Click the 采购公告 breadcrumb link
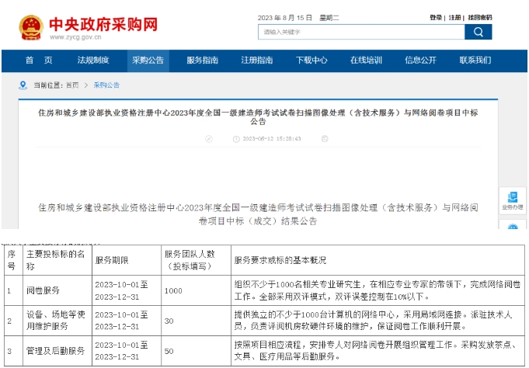Image resolution: width=529 pixels, height=368 pixels. (106, 85)
